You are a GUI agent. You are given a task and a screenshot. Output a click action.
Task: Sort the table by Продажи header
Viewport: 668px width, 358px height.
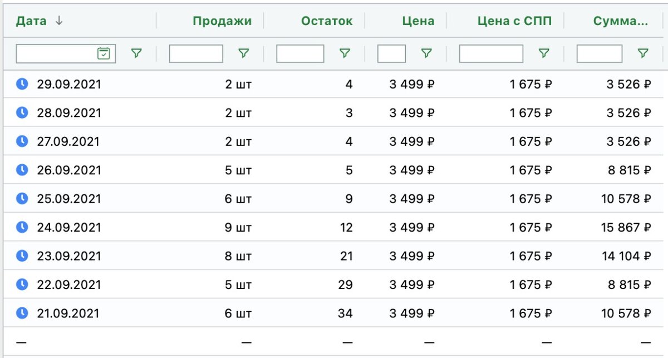click(x=223, y=21)
